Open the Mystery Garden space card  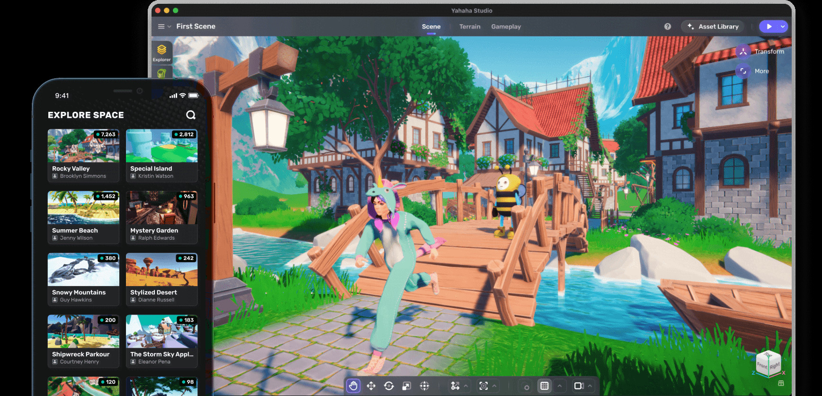pos(161,217)
